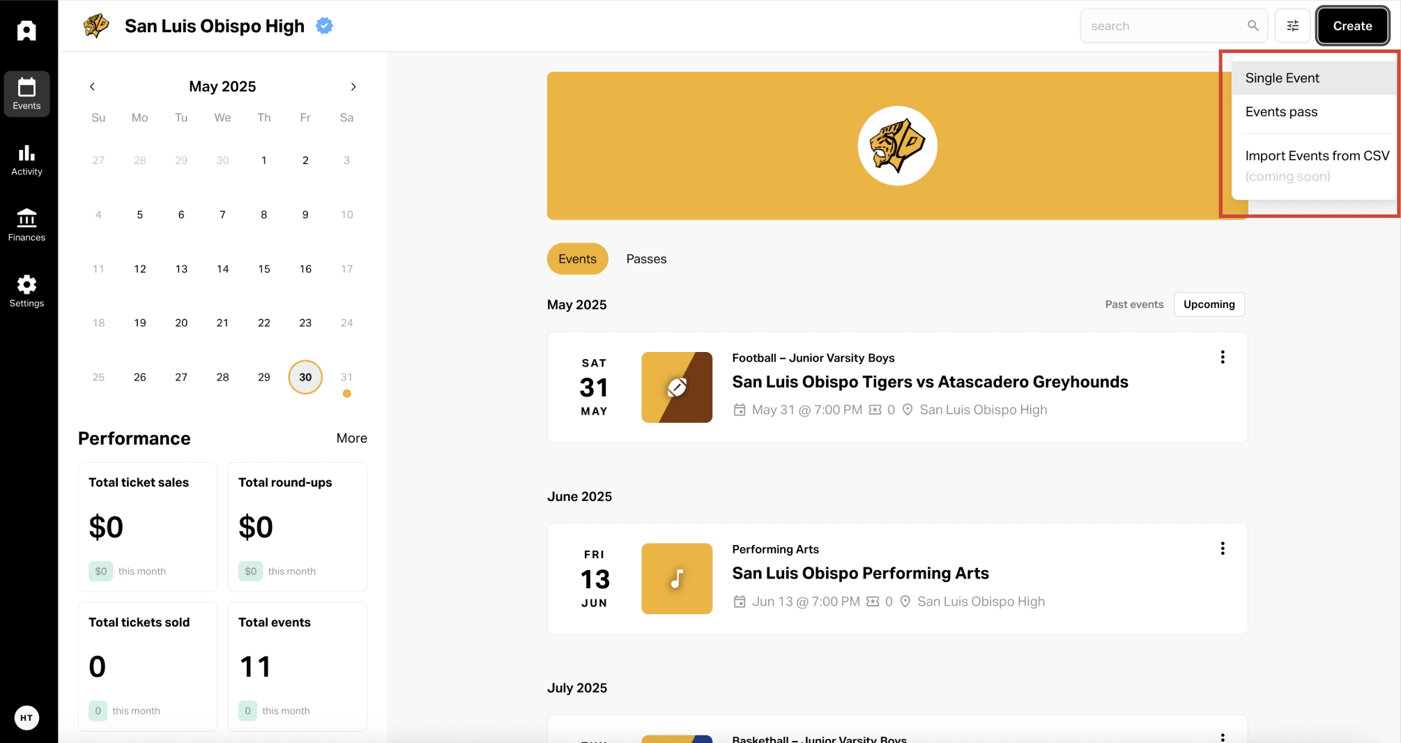The height and width of the screenshot is (743, 1401).
Task: Click the San Luis Obispo tiger logo in header
Action: pyautogui.click(x=96, y=26)
